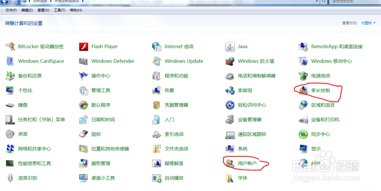Open 默认程序 link

point(101,105)
